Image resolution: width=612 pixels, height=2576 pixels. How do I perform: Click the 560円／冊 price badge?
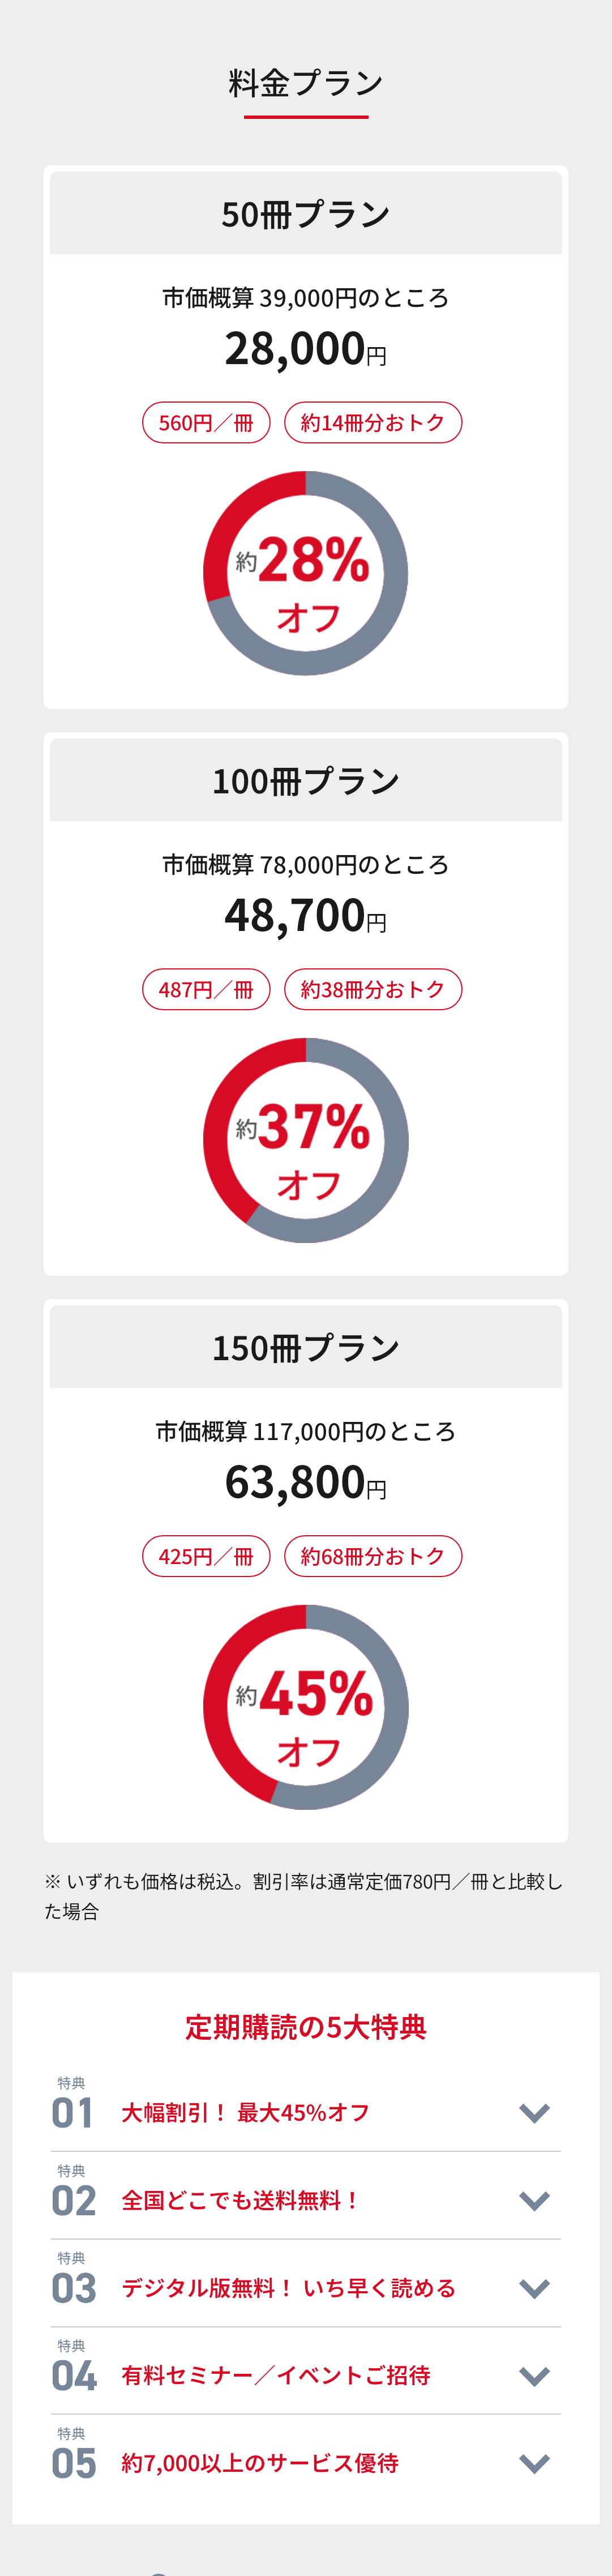pyautogui.click(x=206, y=422)
